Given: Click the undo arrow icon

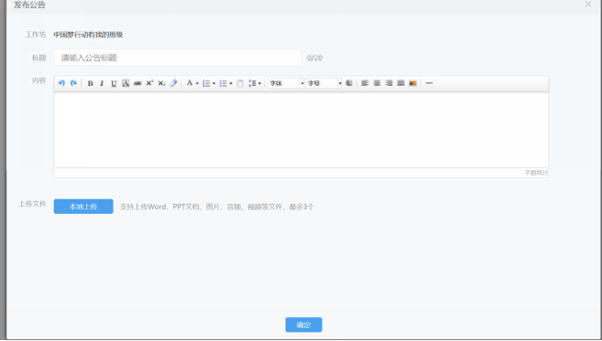Looking at the screenshot, I should click(61, 83).
